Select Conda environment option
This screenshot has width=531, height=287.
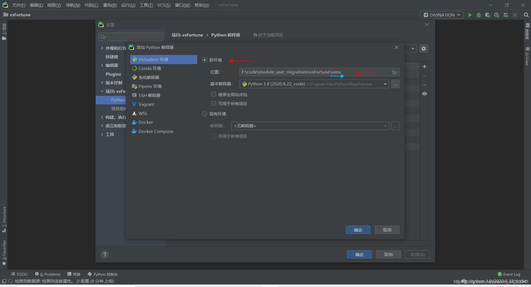pos(164,68)
